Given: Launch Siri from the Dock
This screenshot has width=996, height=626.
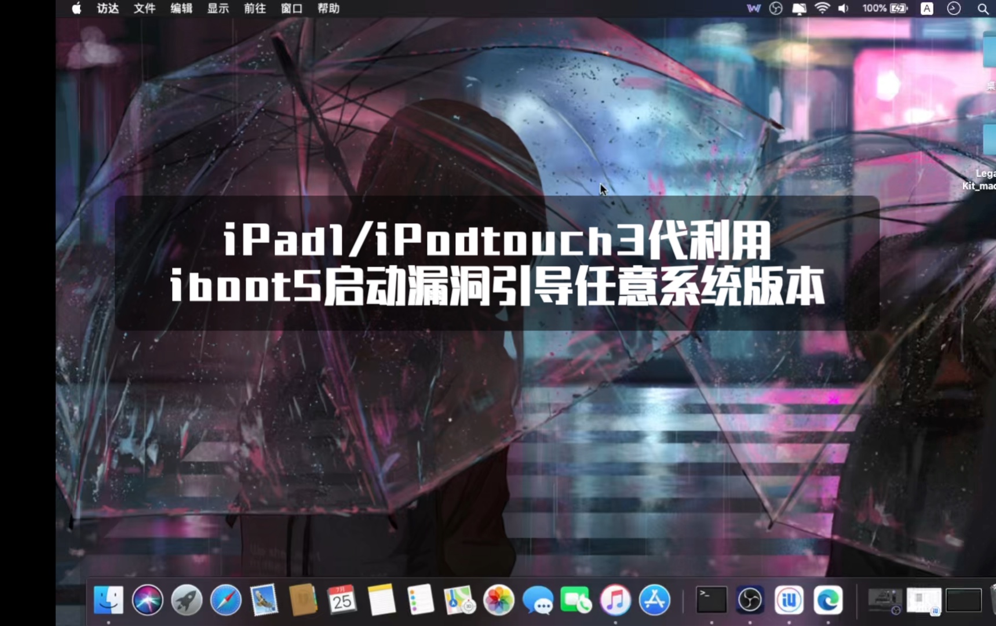Looking at the screenshot, I should coord(147,600).
